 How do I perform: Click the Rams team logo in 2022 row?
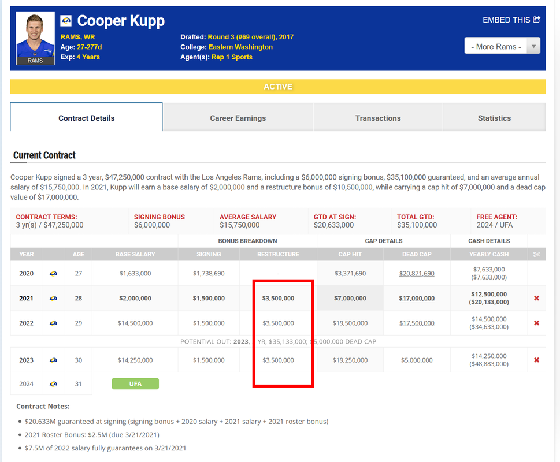(x=53, y=323)
